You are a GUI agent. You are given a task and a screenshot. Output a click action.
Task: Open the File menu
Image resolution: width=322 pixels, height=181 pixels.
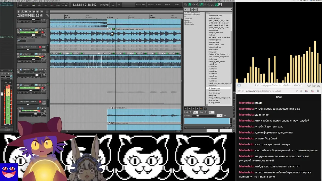point(2,1)
